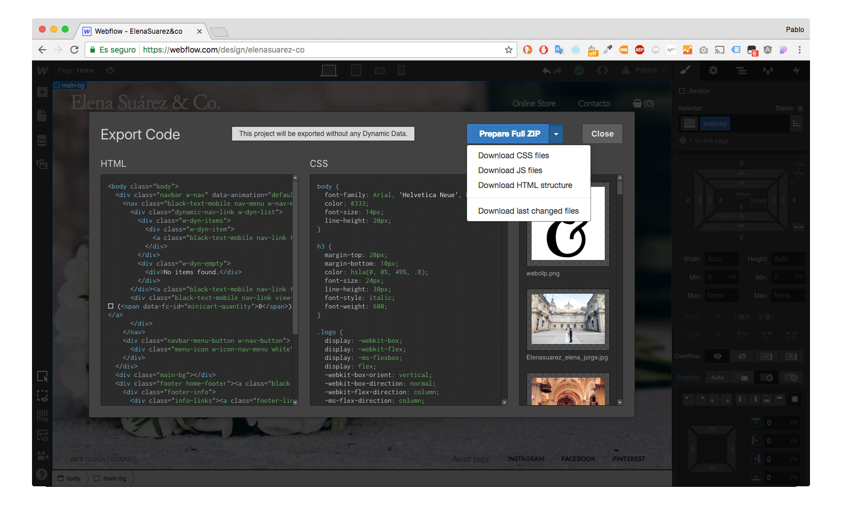The image size is (842, 532).
Task: Click the Webflow logo menu icon
Action: (42, 70)
